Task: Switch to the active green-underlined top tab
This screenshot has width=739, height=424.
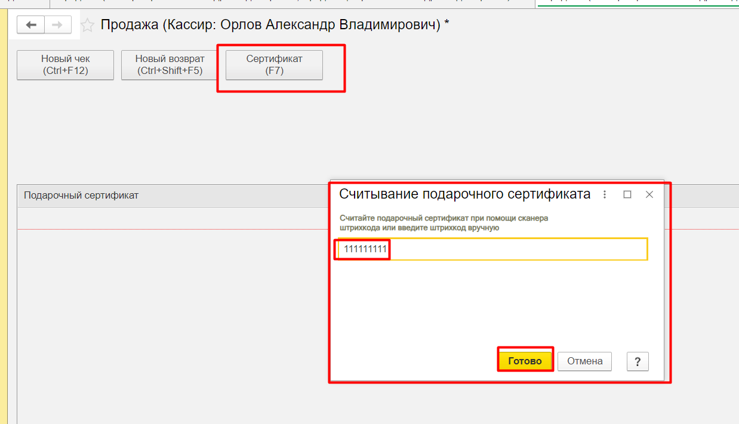Action: click(x=636, y=3)
